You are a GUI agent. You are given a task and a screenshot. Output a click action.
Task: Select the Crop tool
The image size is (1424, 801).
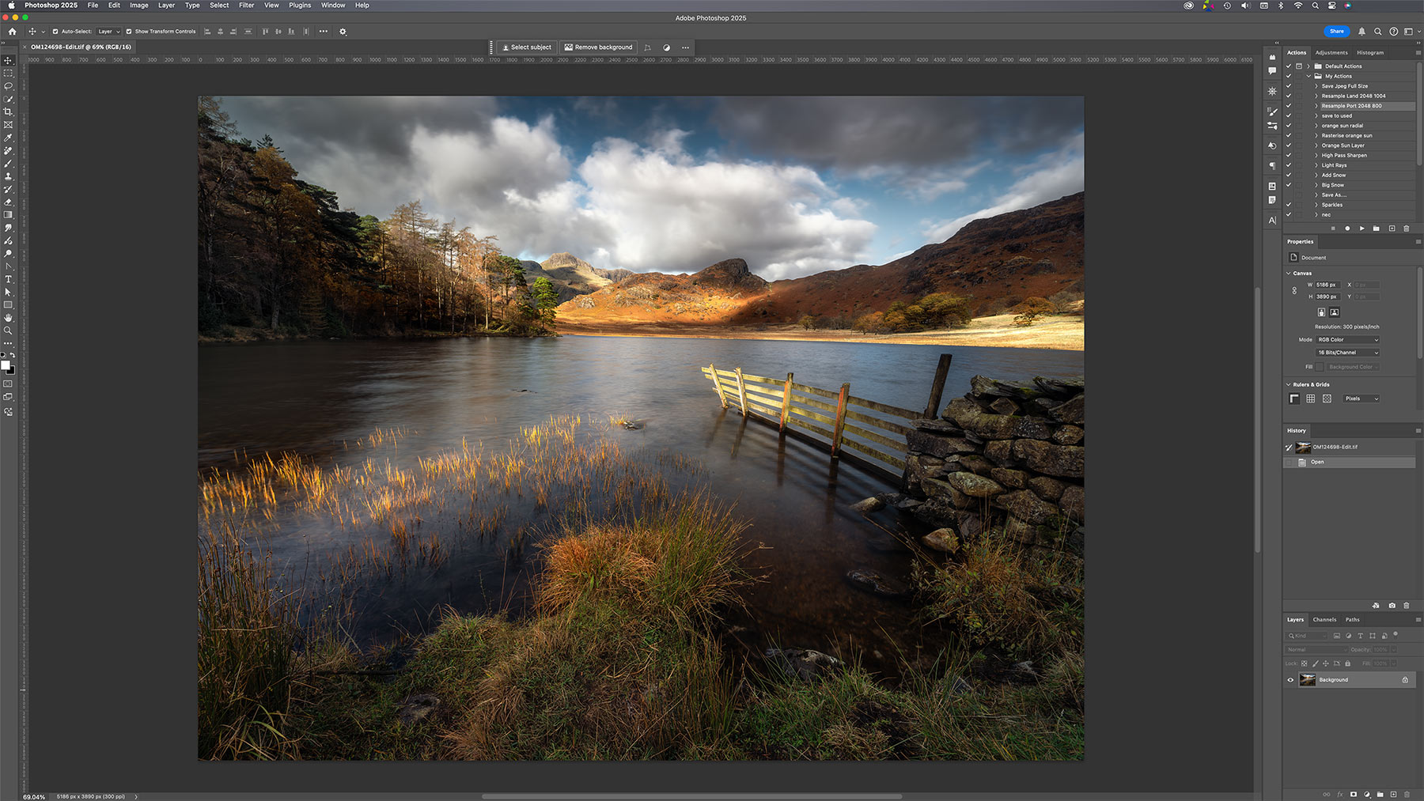[x=9, y=111]
